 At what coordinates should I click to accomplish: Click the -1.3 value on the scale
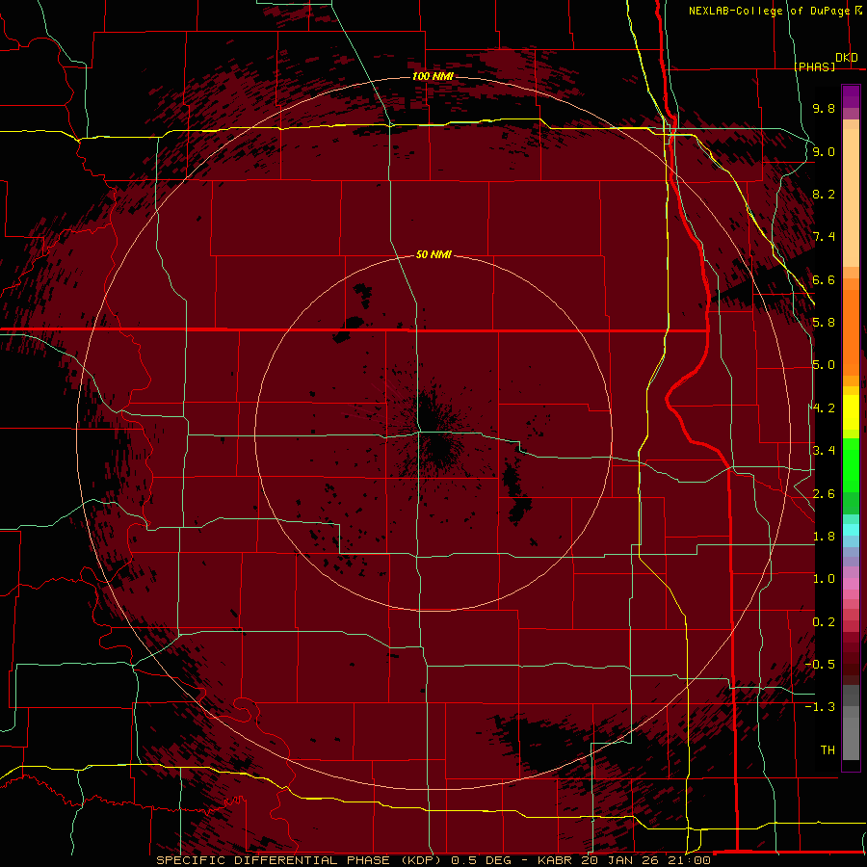[820, 707]
